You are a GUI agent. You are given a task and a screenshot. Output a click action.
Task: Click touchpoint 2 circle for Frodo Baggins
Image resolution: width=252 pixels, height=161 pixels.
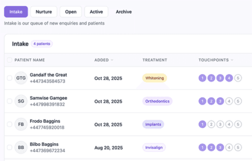(x=211, y=124)
